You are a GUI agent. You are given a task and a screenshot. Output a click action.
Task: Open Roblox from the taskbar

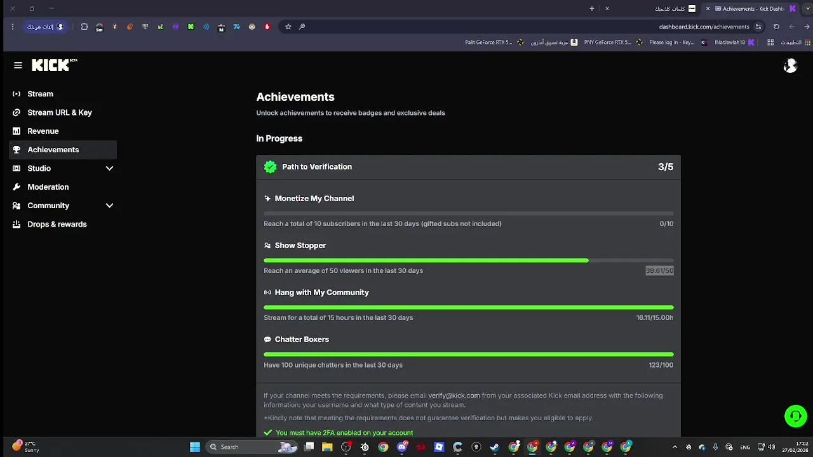point(438,447)
